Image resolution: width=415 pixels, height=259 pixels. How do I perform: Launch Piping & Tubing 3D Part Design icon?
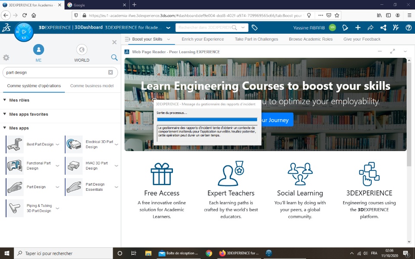(x=15, y=208)
